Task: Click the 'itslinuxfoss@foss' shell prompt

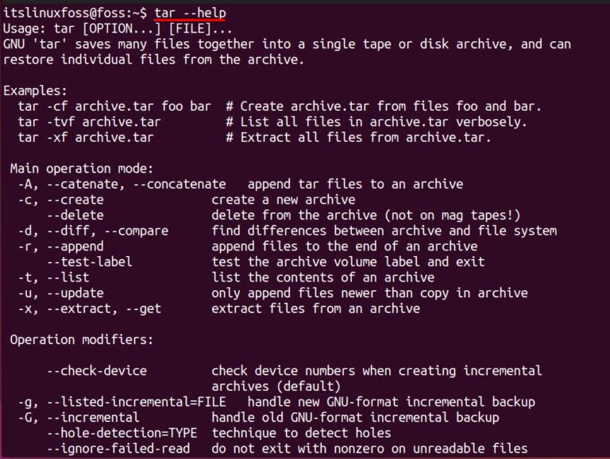Action: tap(62, 13)
